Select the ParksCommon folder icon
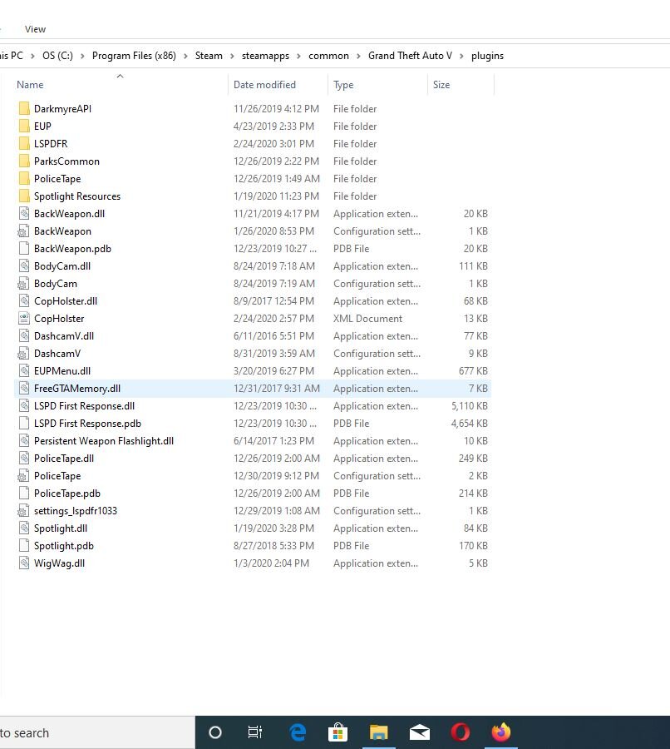The width and height of the screenshot is (670, 749). click(24, 161)
